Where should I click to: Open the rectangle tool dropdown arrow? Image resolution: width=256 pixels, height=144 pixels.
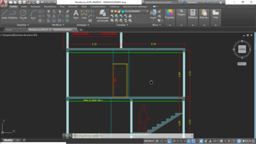tap(43, 12)
